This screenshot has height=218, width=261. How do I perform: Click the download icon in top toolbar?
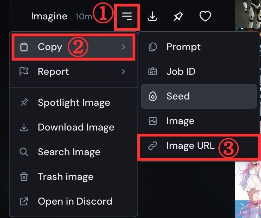point(152,16)
